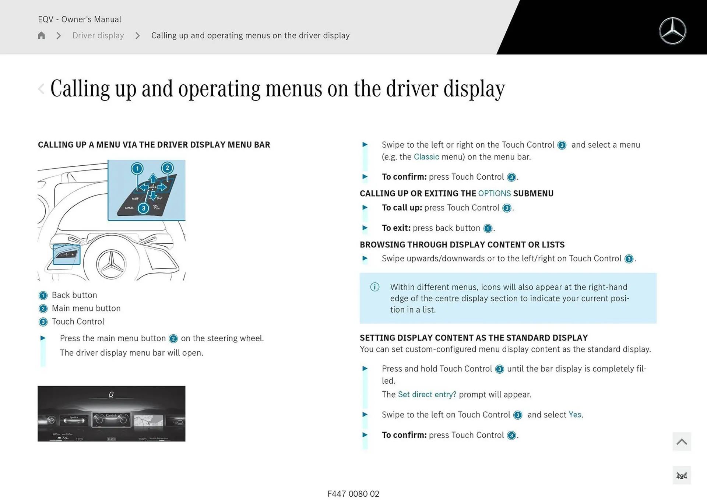Click the info icon in the blue note box
Viewport: 707px width, 500px height.
[x=374, y=287]
